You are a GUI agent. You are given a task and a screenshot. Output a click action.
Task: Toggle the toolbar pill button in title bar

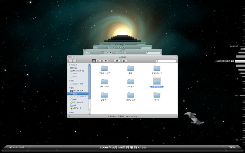pyautogui.click(x=175, y=57)
